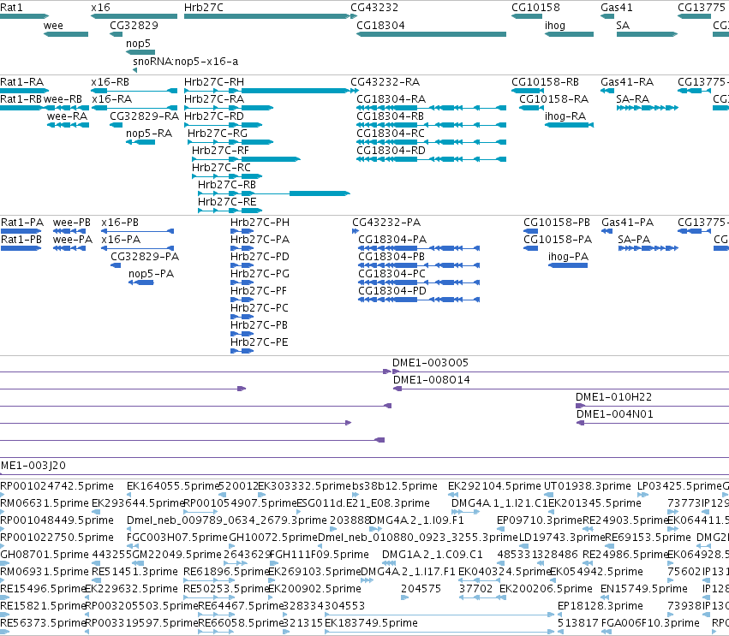Image resolution: width=729 pixels, height=636 pixels.
Task: Click the CG18304 gene glyph
Action: (x=431, y=34)
